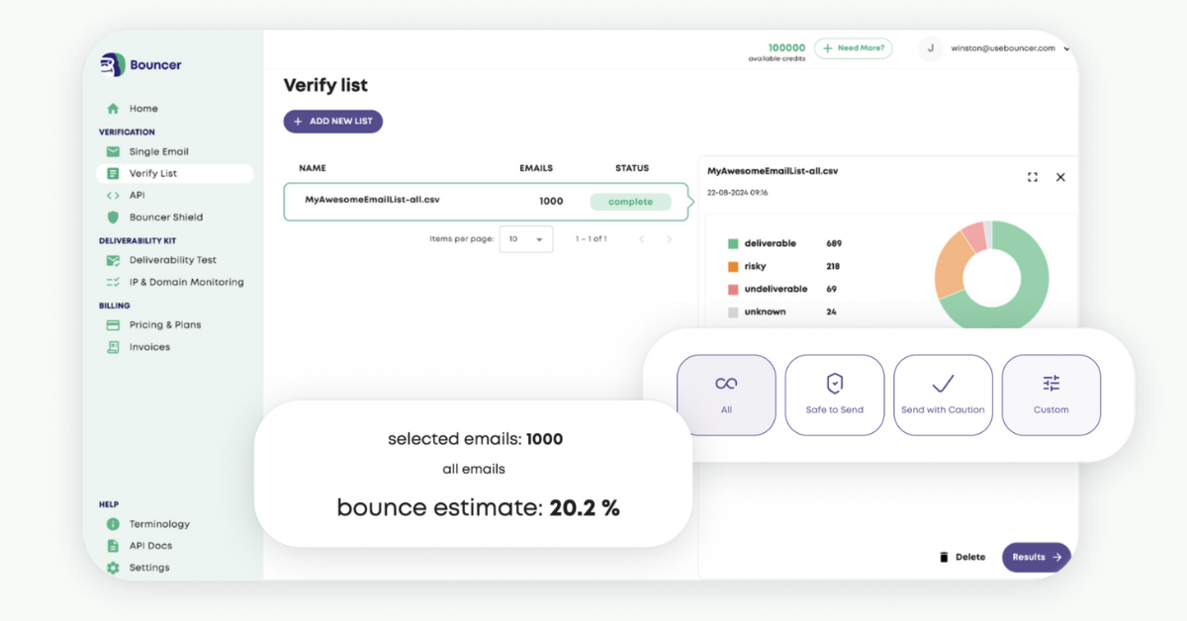This screenshot has width=1187, height=621.
Task: Select the Safe to Send filter
Action: point(834,395)
